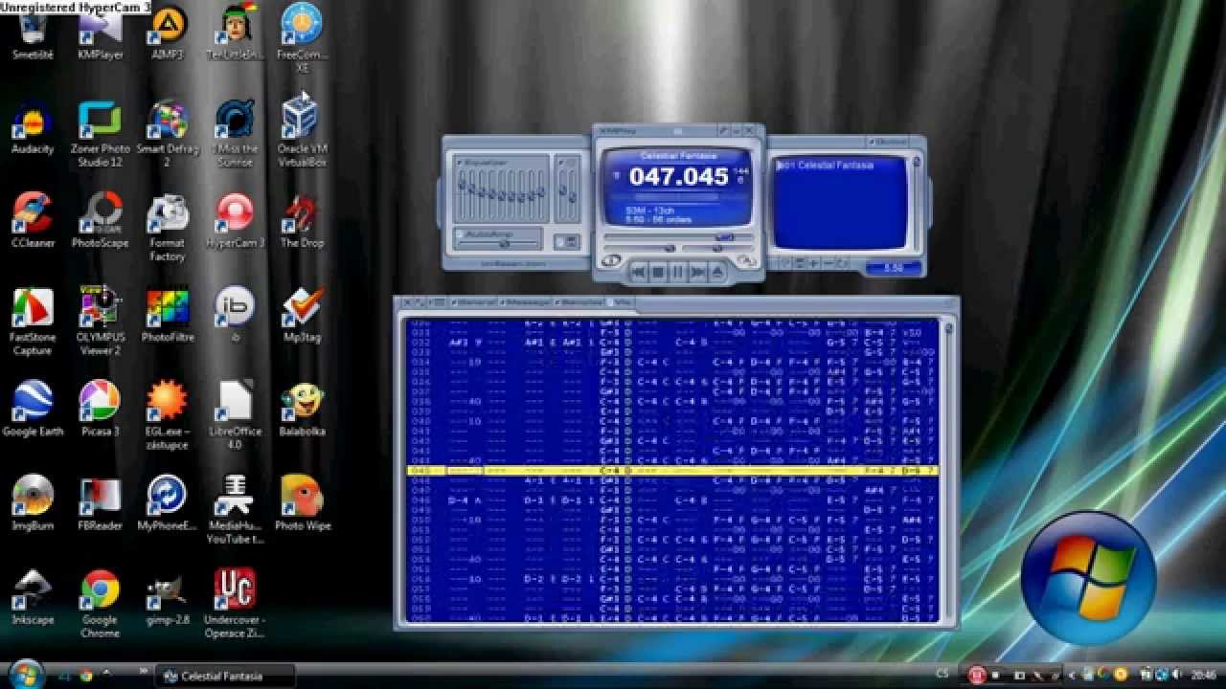This screenshot has width=1226, height=689.
Task: Skip to previous track in XMPlay
Action: (x=639, y=271)
